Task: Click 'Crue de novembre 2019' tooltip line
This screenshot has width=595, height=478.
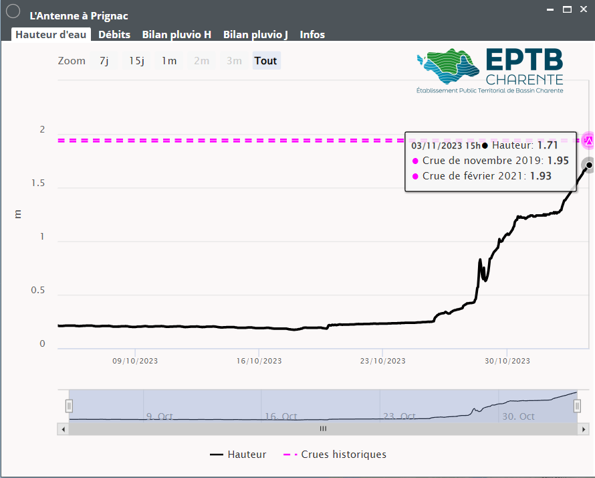Action: coord(490,161)
